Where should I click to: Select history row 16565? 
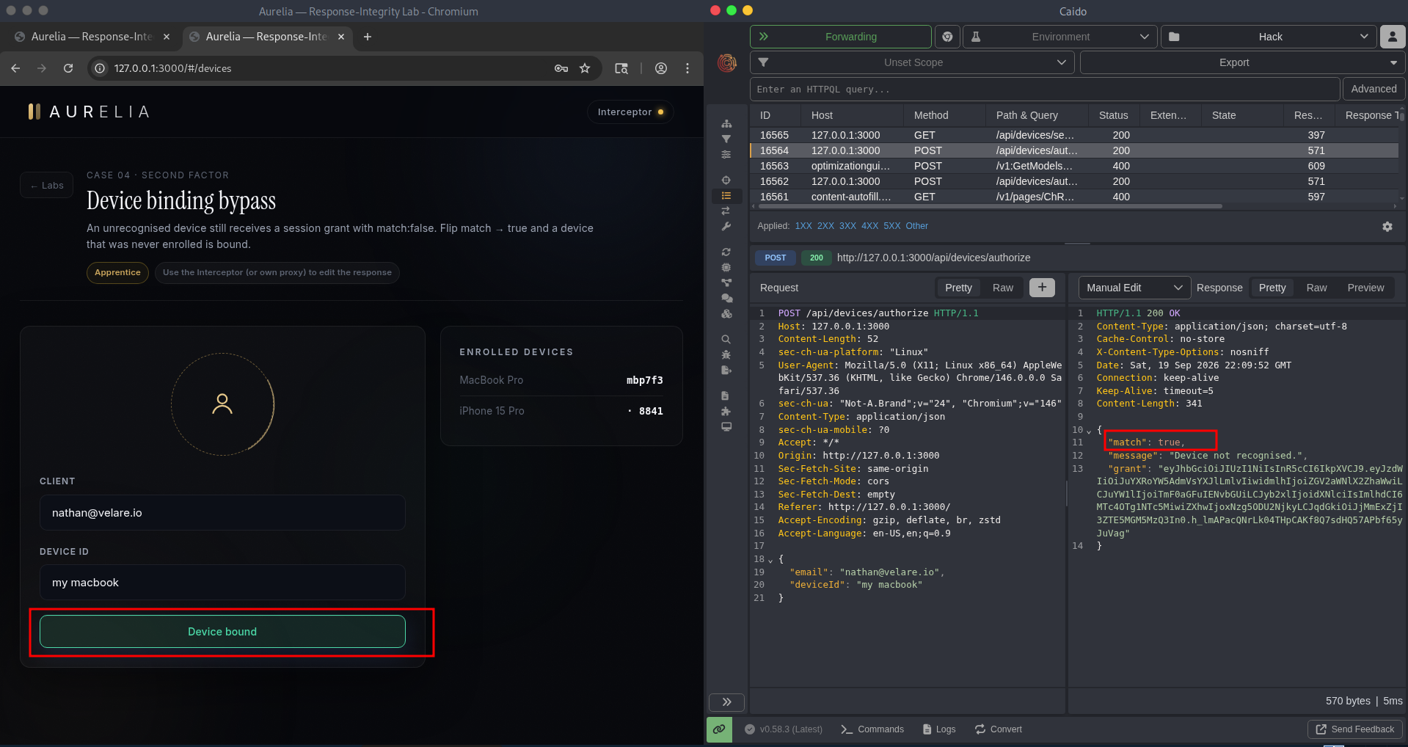pos(1074,135)
